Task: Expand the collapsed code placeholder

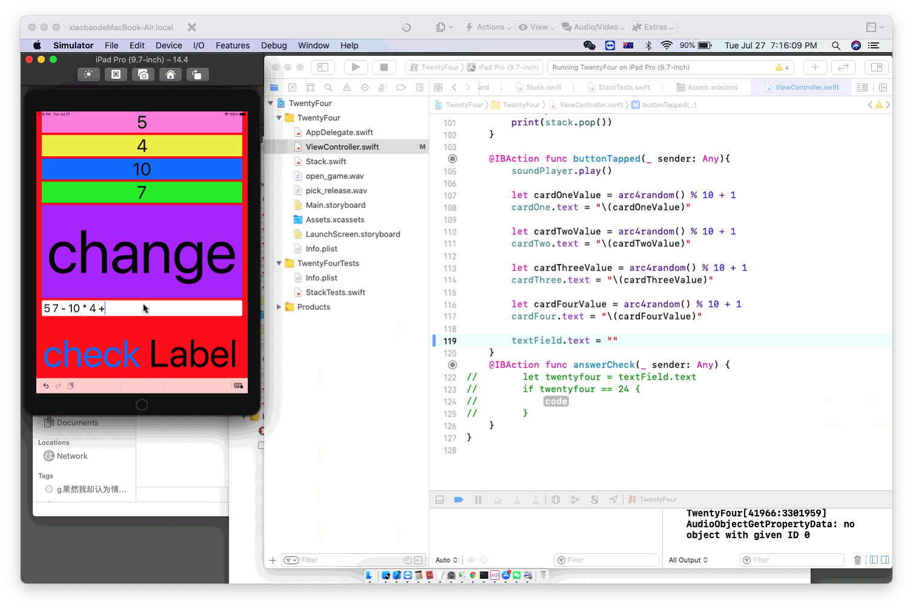Action: pos(556,401)
